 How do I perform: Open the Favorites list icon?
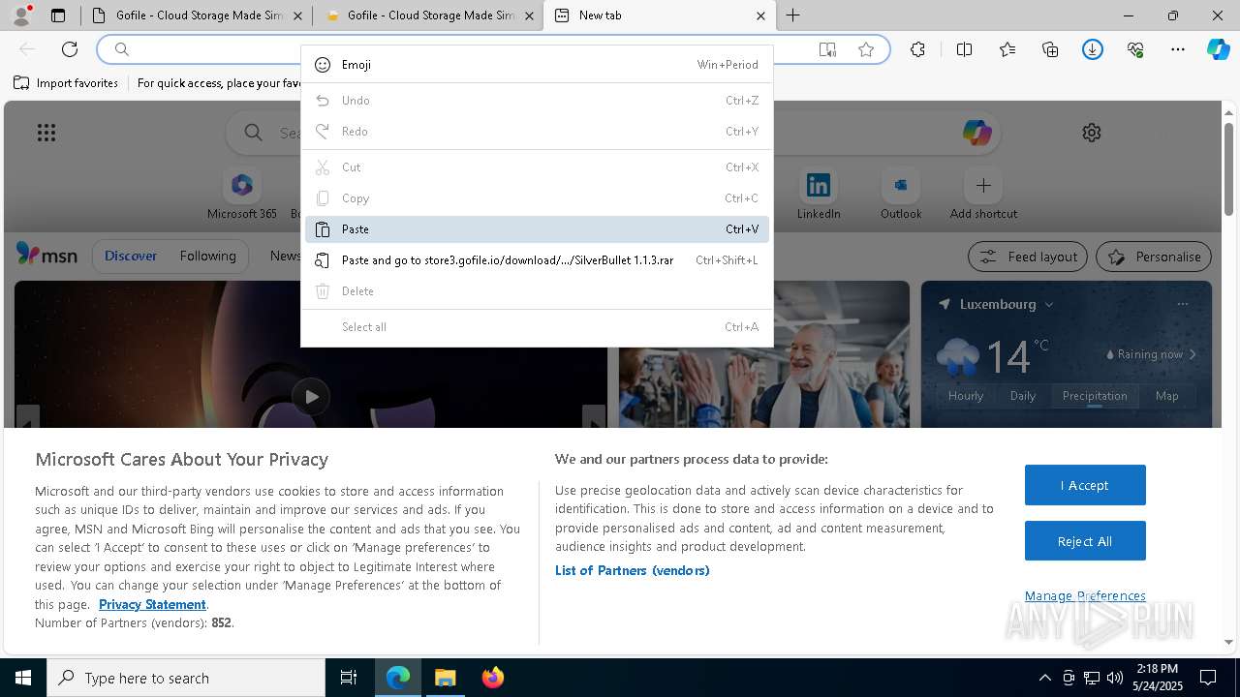point(1007,49)
